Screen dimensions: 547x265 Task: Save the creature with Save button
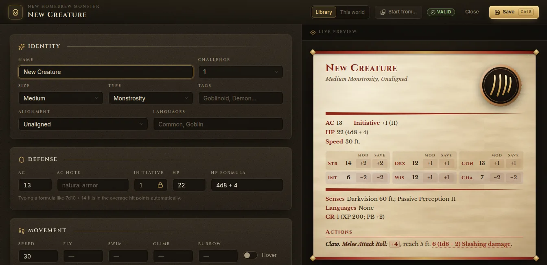coord(514,12)
